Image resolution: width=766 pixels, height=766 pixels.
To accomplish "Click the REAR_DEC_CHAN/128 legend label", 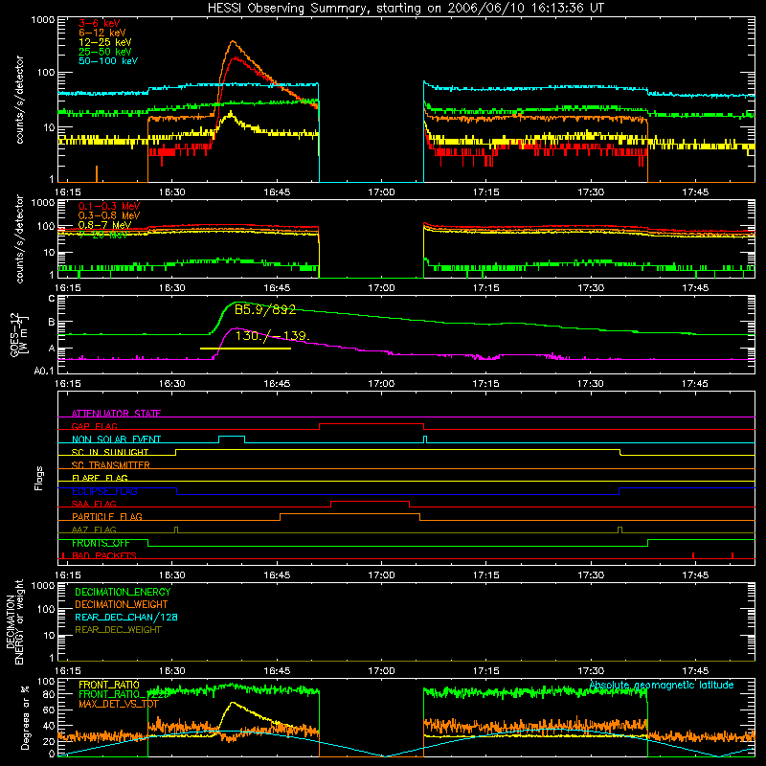I will 126,617.
